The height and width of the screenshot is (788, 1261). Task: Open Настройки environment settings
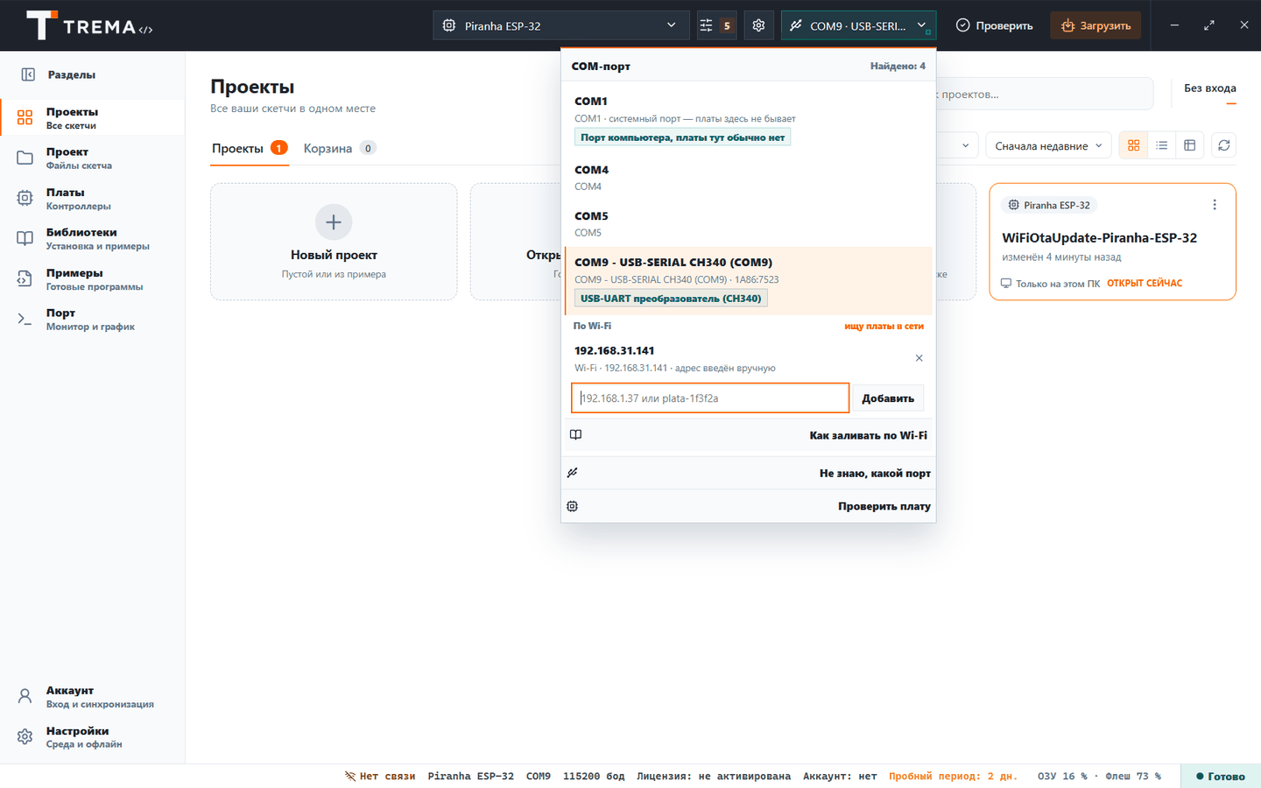click(93, 737)
